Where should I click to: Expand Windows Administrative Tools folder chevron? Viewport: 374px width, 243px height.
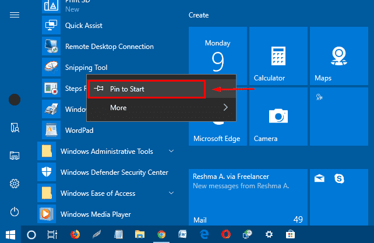[171, 151]
